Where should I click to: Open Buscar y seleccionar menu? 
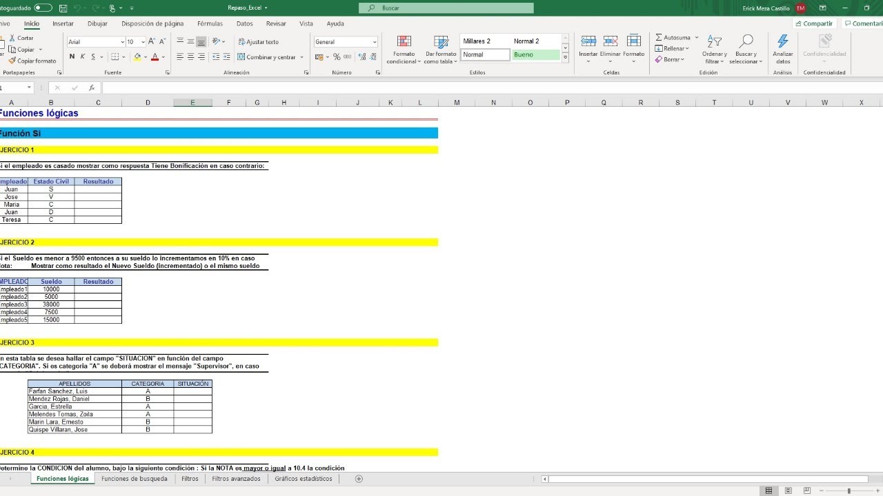[x=746, y=50]
